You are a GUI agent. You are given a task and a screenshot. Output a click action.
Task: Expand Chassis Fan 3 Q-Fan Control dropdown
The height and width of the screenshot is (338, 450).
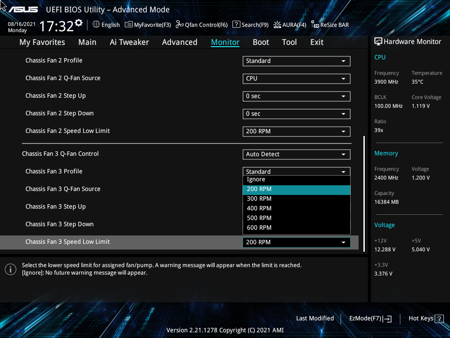click(x=297, y=154)
